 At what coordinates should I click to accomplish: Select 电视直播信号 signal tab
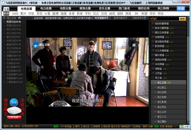point(101,18)
